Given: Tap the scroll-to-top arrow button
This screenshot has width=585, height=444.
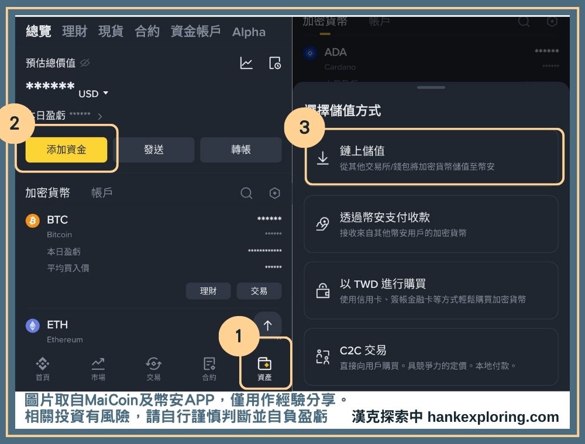Looking at the screenshot, I should 267,325.
